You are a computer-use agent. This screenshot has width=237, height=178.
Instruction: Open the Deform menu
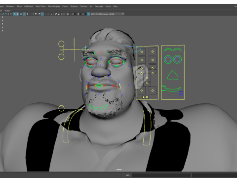pyautogui.click(x=83, y=6)
